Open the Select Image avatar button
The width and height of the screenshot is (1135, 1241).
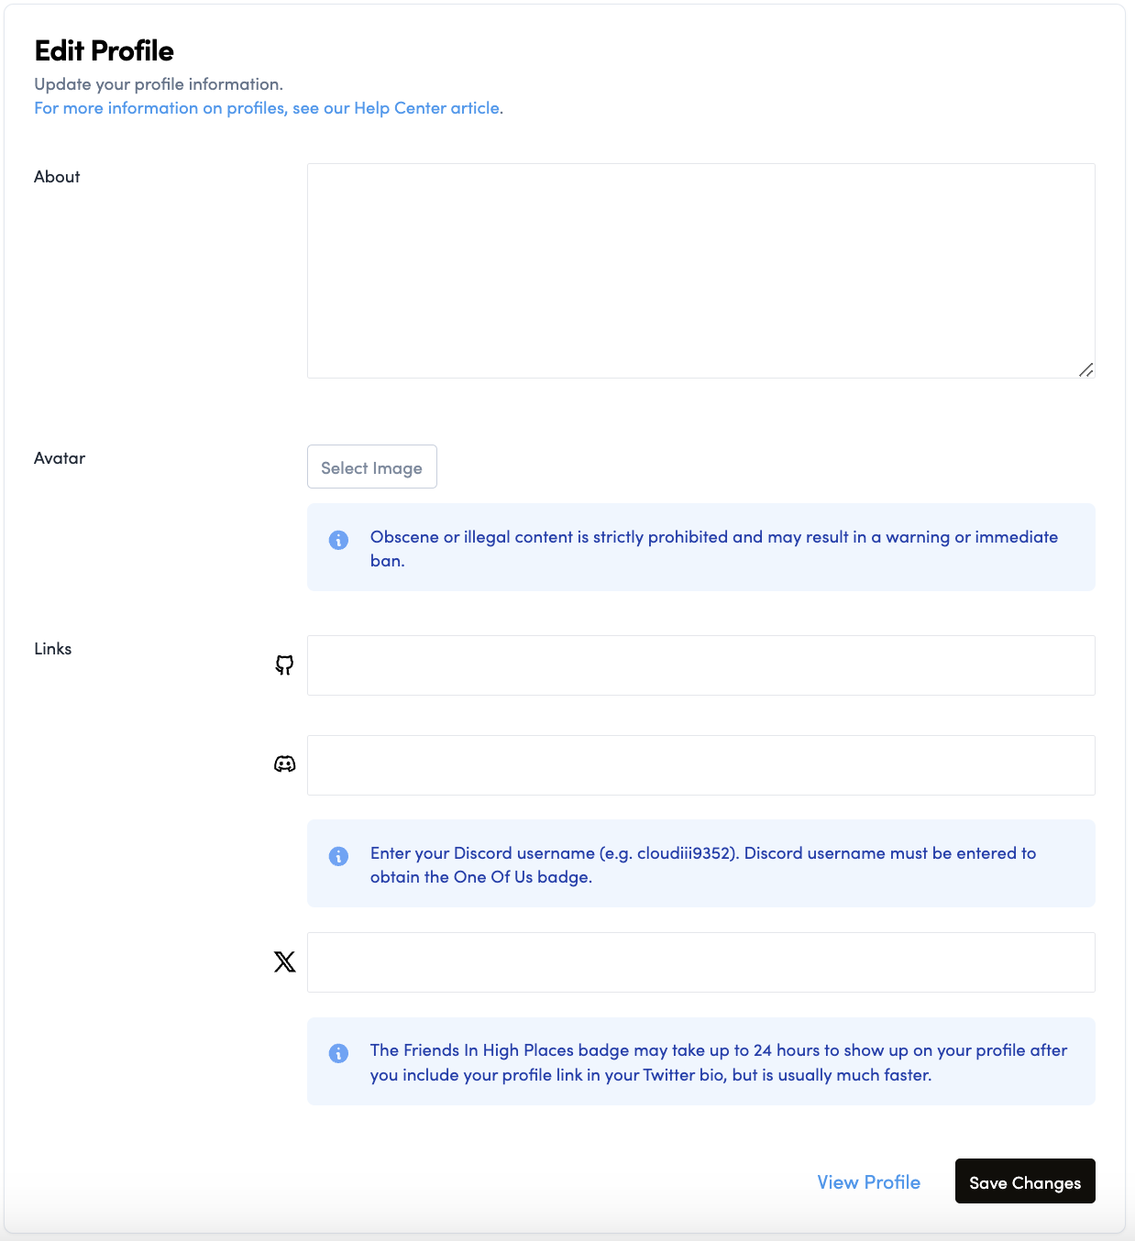click(372, 467)
